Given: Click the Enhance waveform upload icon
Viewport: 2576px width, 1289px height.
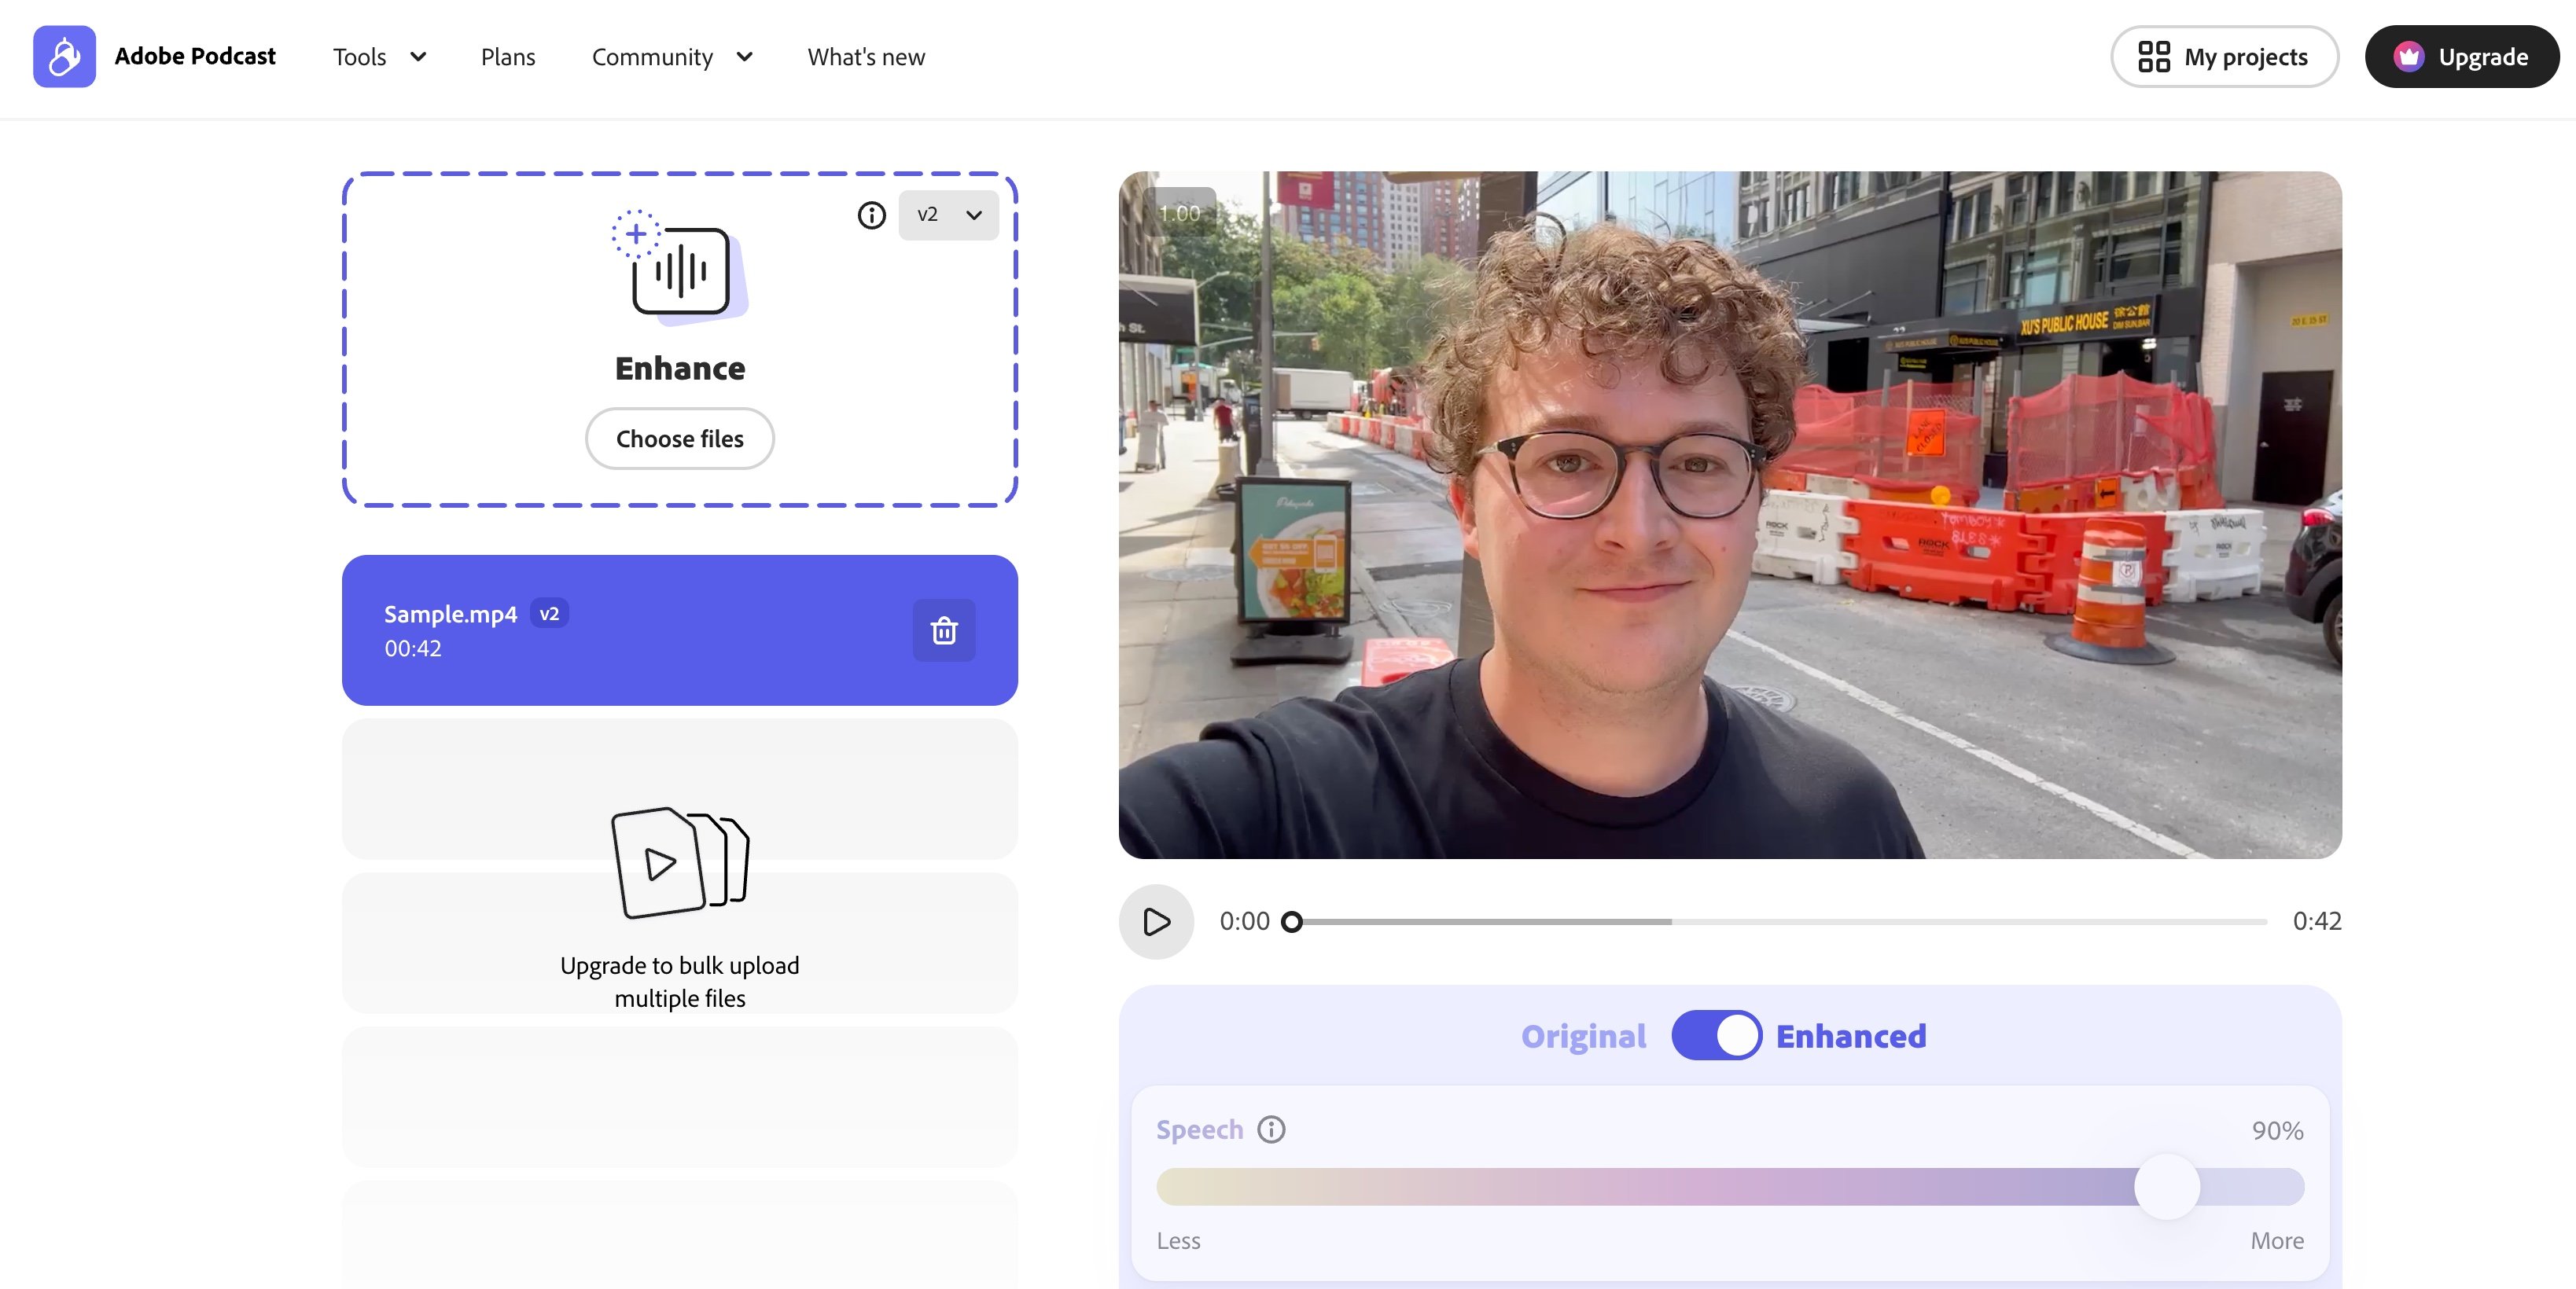Looking at the screenshot, I should click(680, 268).
